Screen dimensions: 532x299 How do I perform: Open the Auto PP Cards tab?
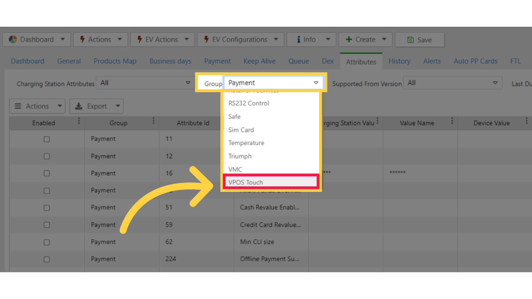click(476, 61)
